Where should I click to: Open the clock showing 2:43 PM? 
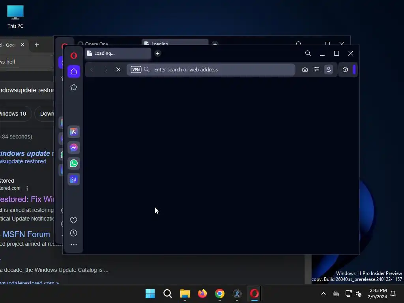378,294
